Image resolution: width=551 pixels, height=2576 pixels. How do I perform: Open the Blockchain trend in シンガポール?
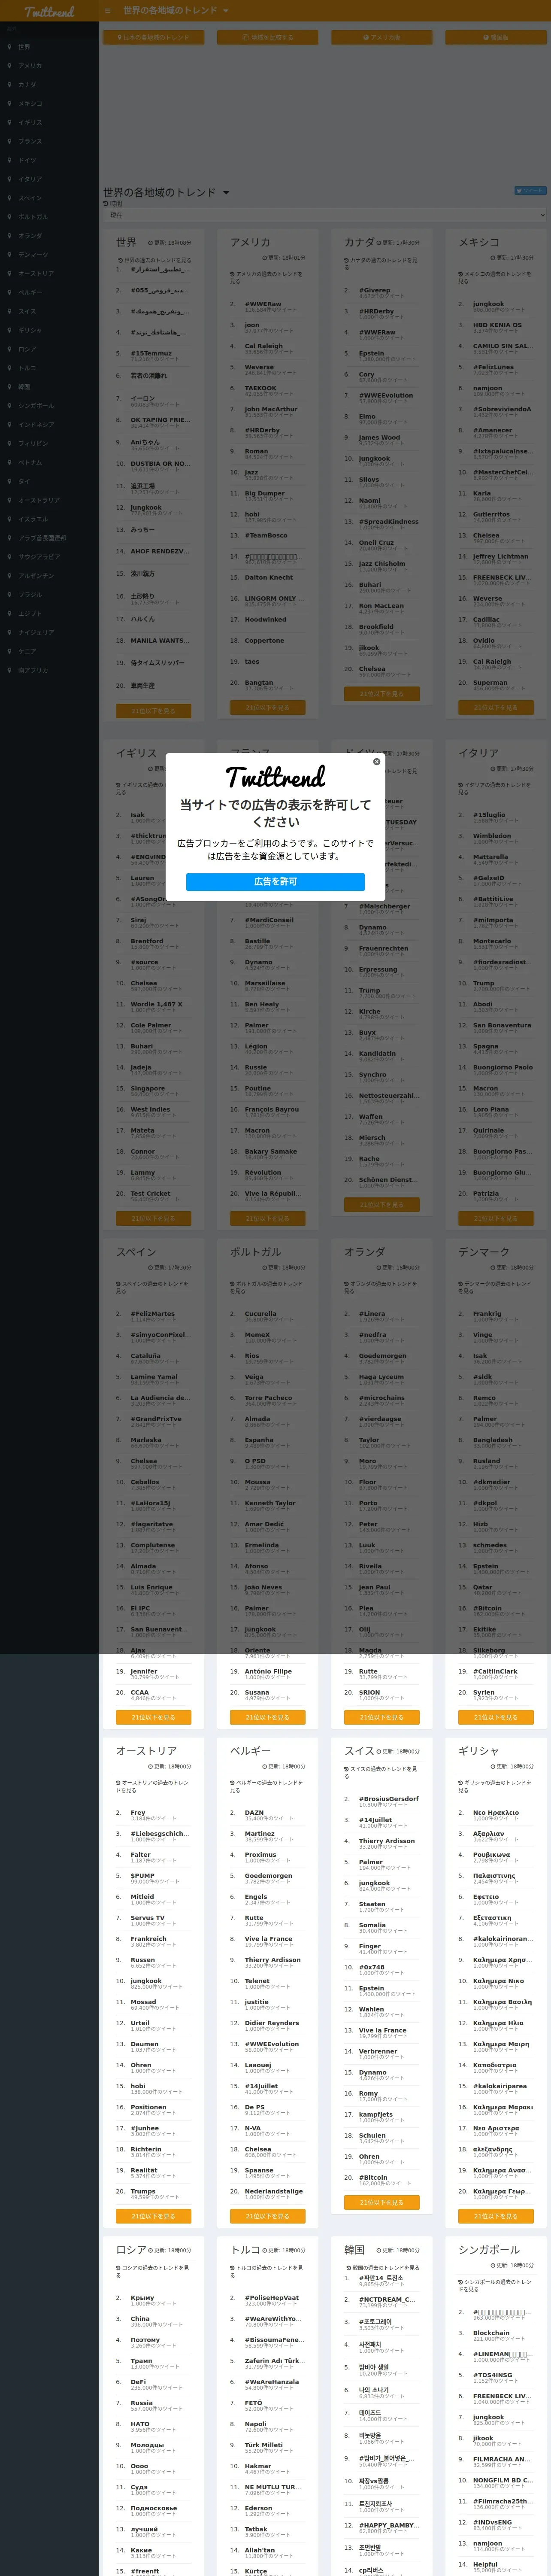tap(491, 2333)
